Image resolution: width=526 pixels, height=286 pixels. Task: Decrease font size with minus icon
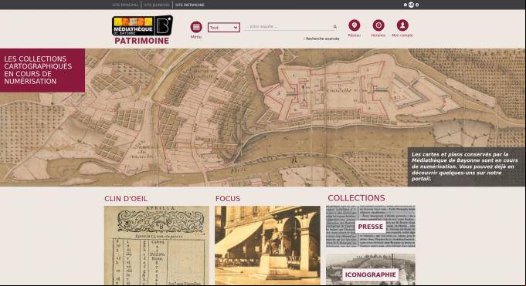tap(406, 5)
